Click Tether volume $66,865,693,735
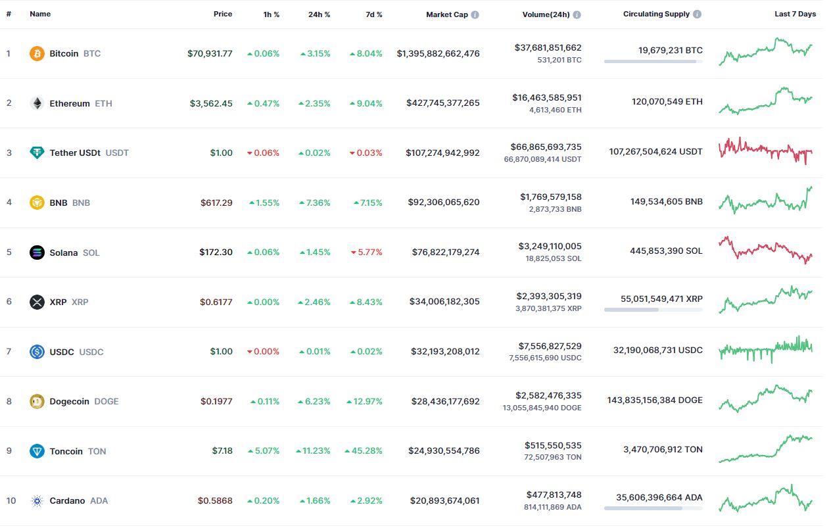The height and width of the screenshot is (530, 831). 546,147
